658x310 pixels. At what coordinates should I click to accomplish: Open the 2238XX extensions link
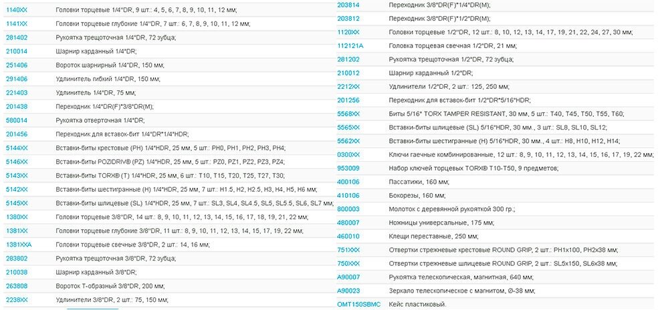point(17,300)
